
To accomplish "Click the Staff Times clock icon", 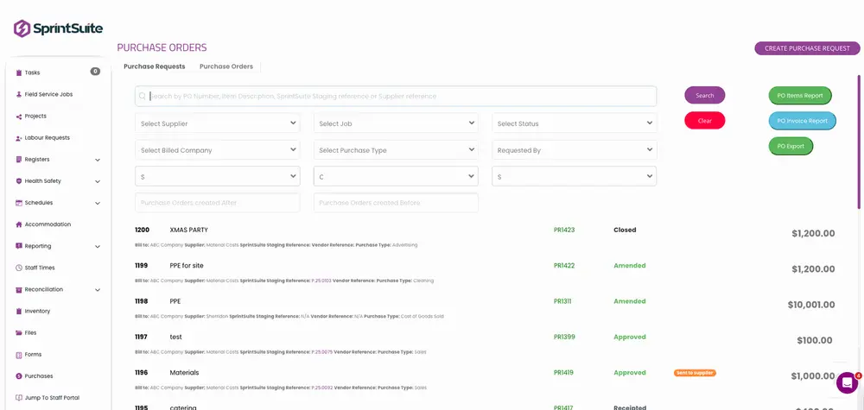I will pyautogui.click(x=19, y=268).
